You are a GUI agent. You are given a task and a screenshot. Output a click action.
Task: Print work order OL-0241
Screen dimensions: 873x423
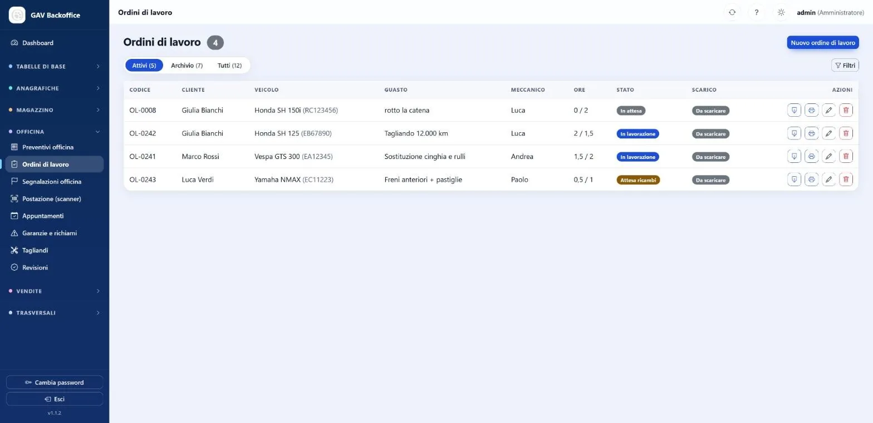pos(812,156)
